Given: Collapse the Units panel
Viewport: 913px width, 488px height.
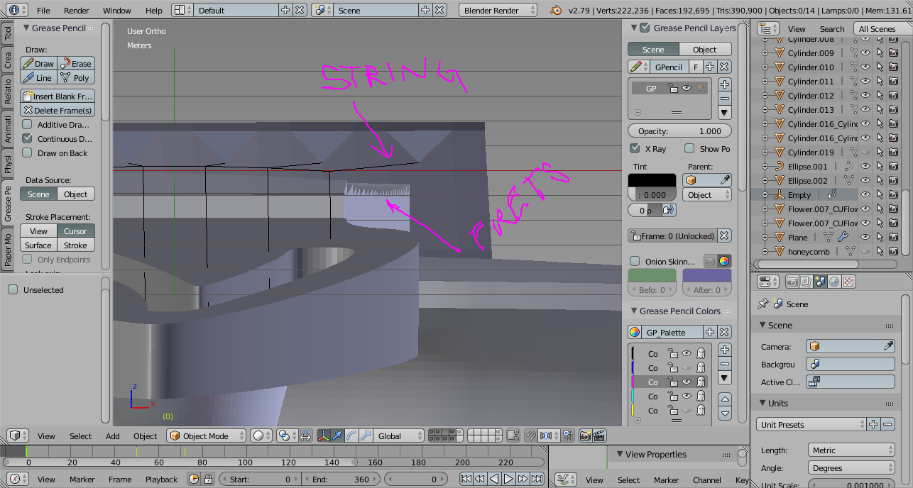Looking at the screenshot, I should point(762,403).
